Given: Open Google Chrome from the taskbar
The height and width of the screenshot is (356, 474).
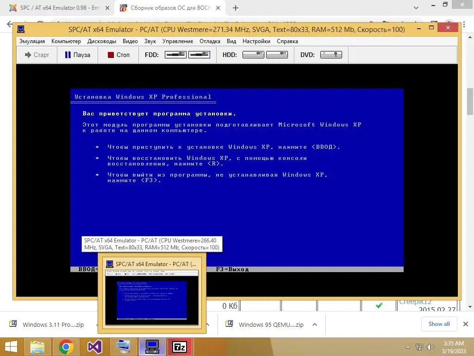Looking at the screenshot, I should click(66, 347).
